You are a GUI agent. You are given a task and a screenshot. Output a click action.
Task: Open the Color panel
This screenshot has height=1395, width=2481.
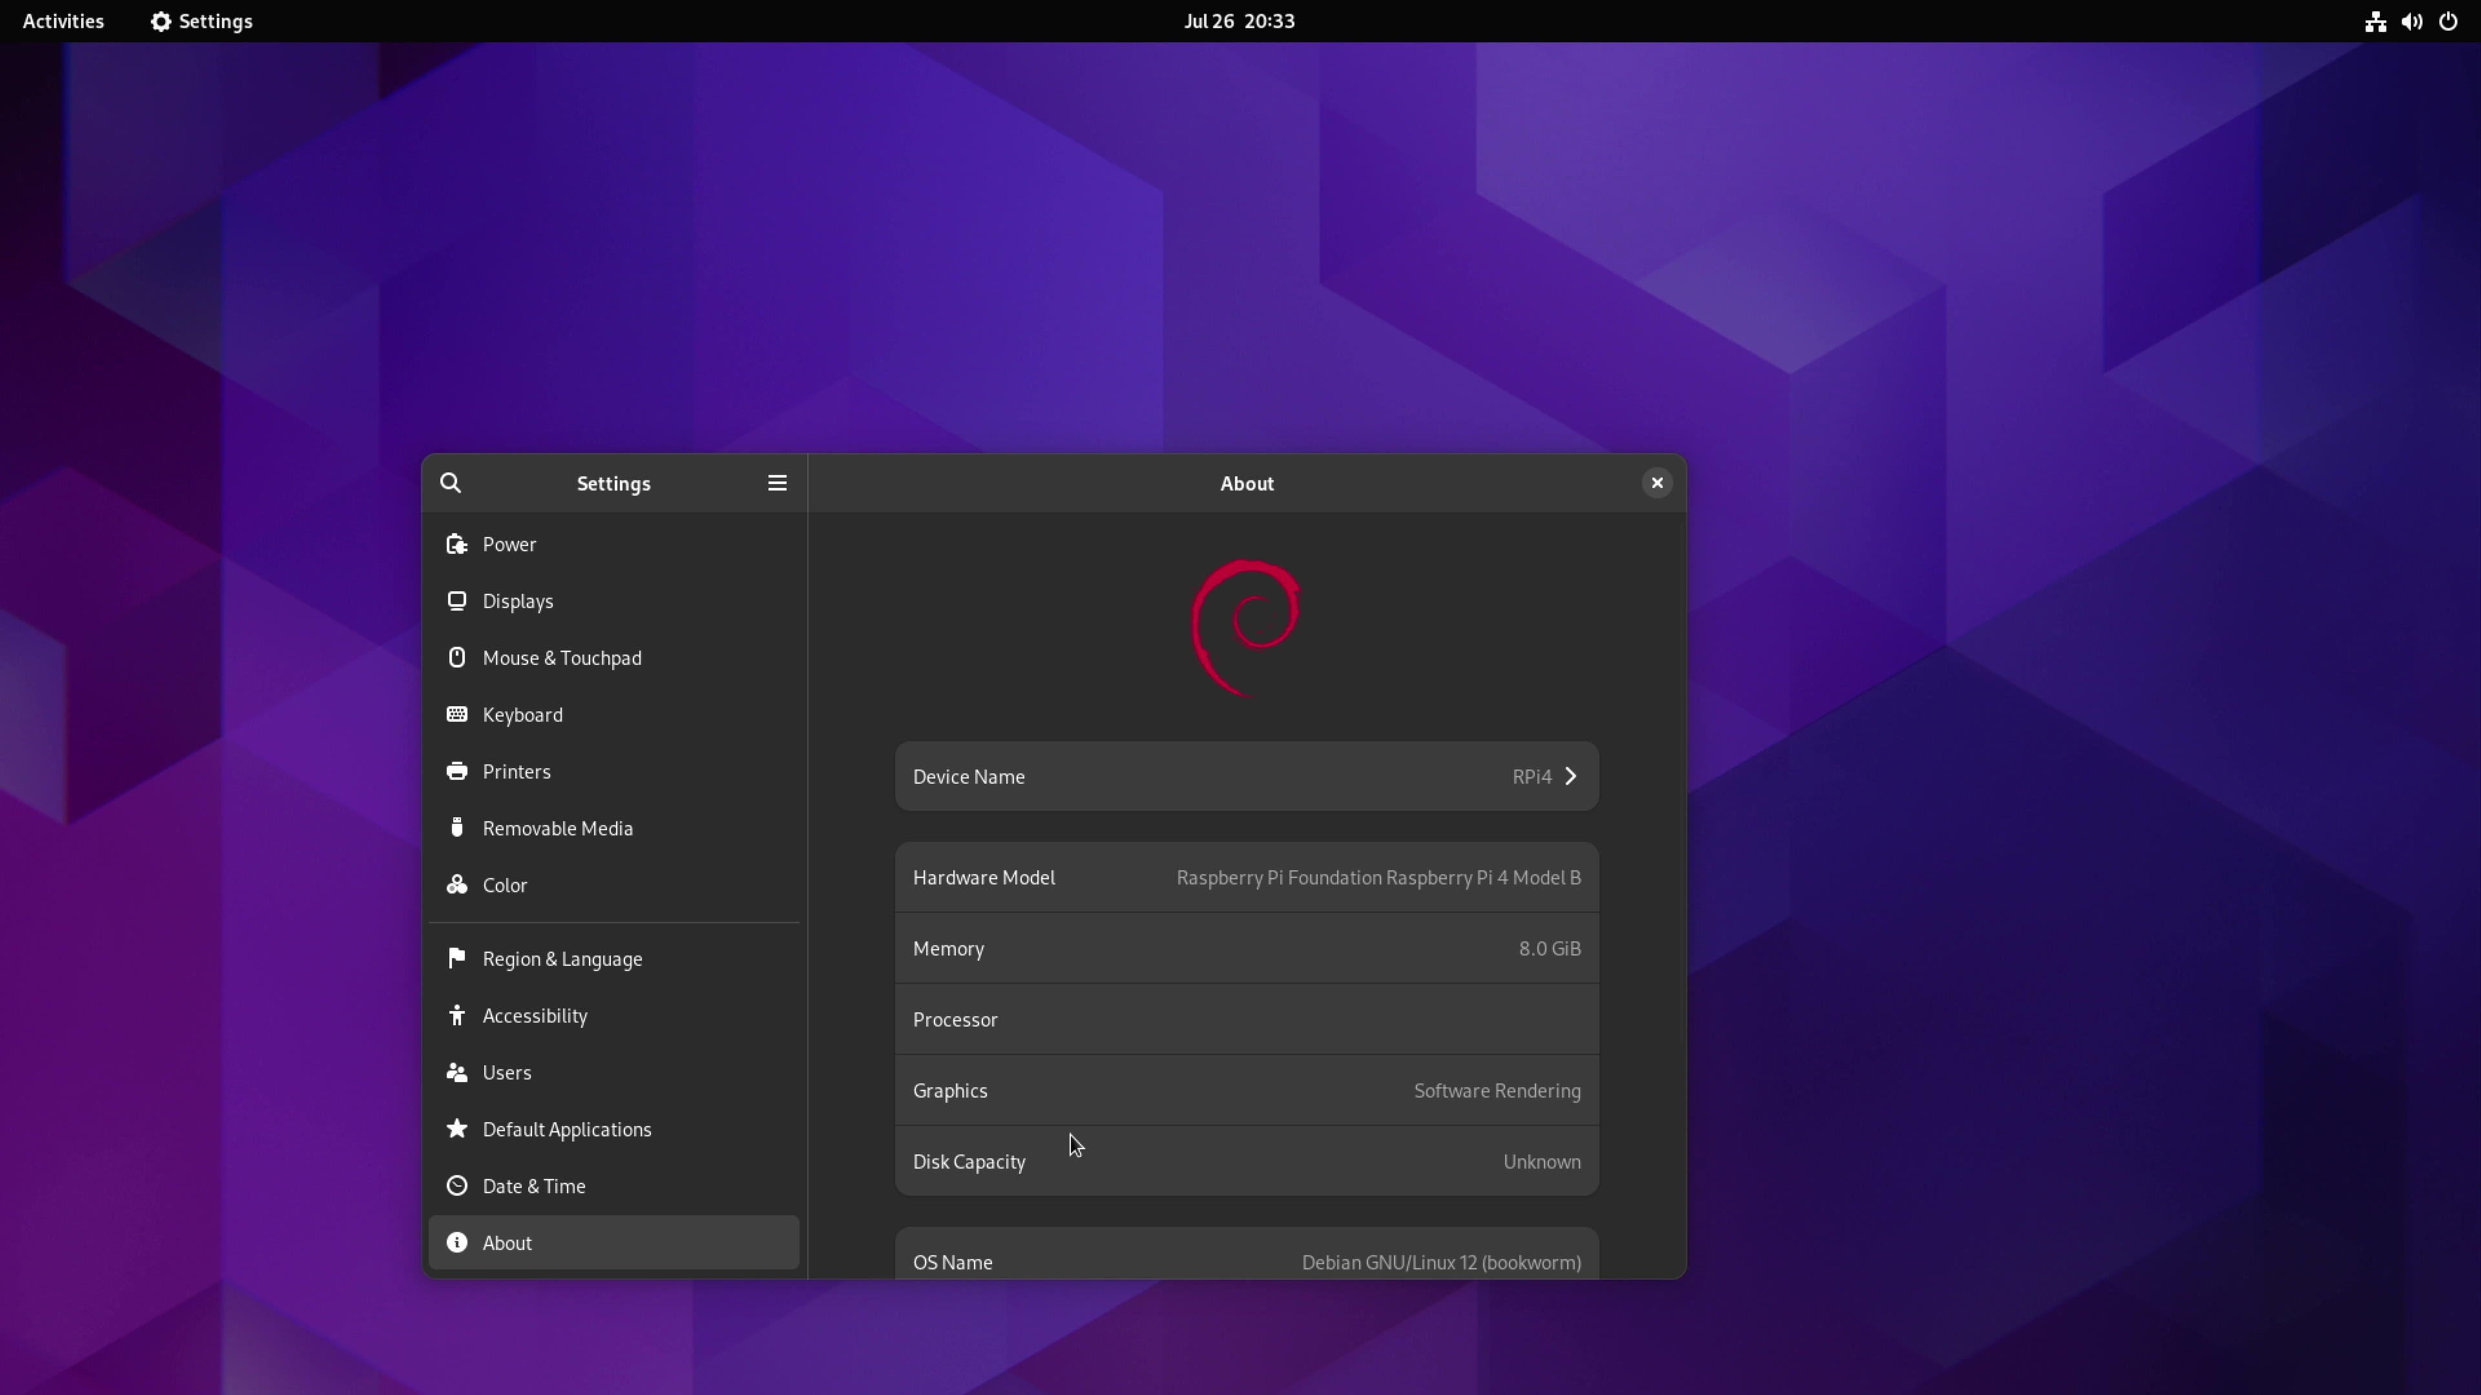click(614, 885)
